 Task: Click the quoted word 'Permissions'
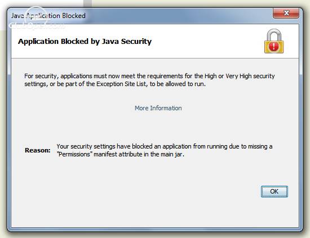point(75,154)
